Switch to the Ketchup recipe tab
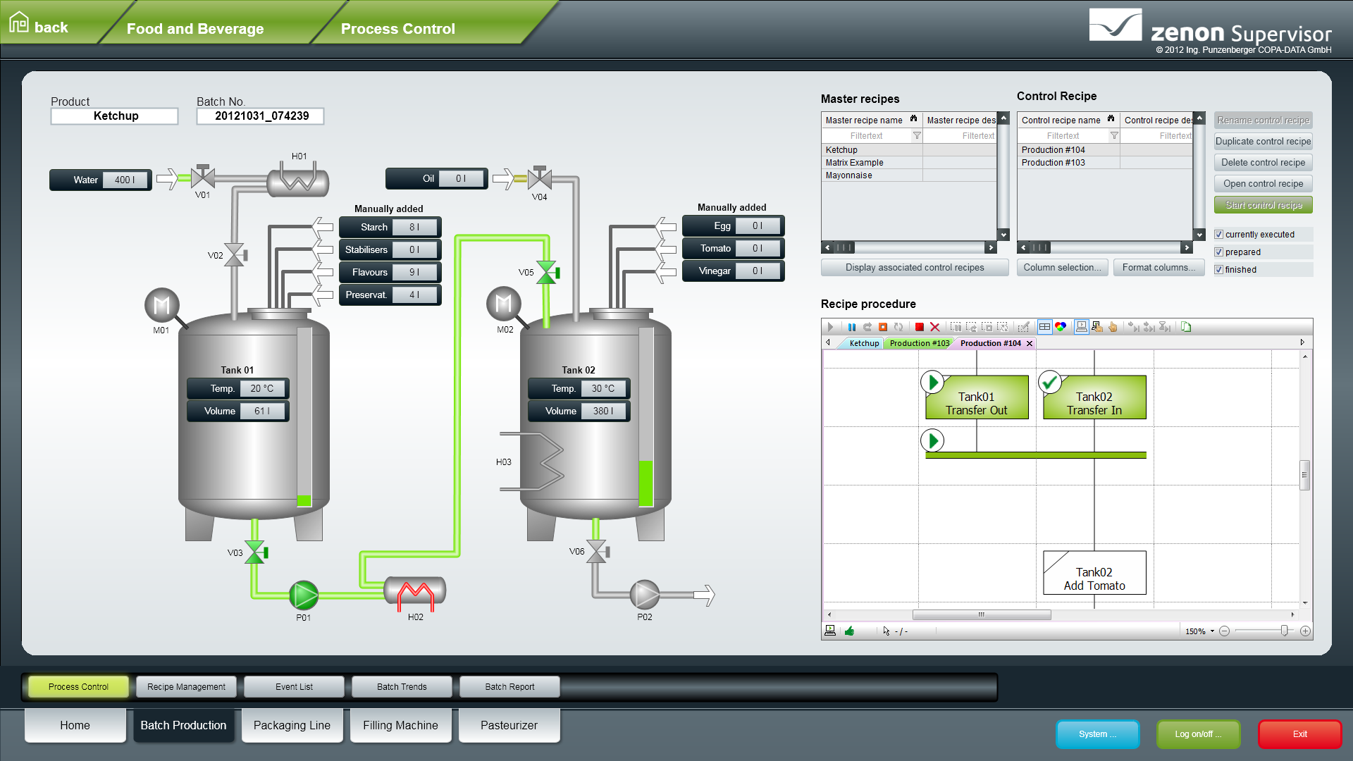This screenshot has width=1353, height=761. (x=864, y=343)
